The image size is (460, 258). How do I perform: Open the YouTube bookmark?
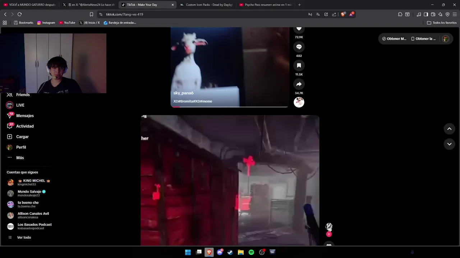(x=67, y=23)
